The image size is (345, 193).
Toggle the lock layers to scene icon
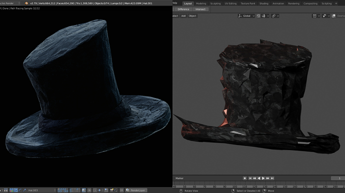84,190
